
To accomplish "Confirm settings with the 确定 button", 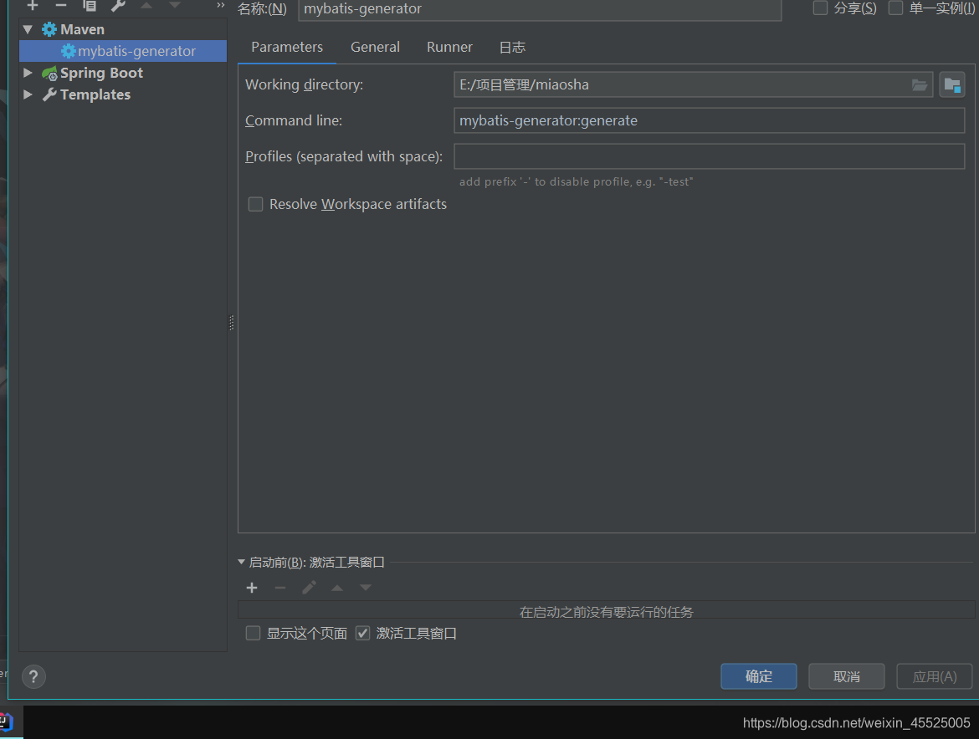I will click(758, 676).
